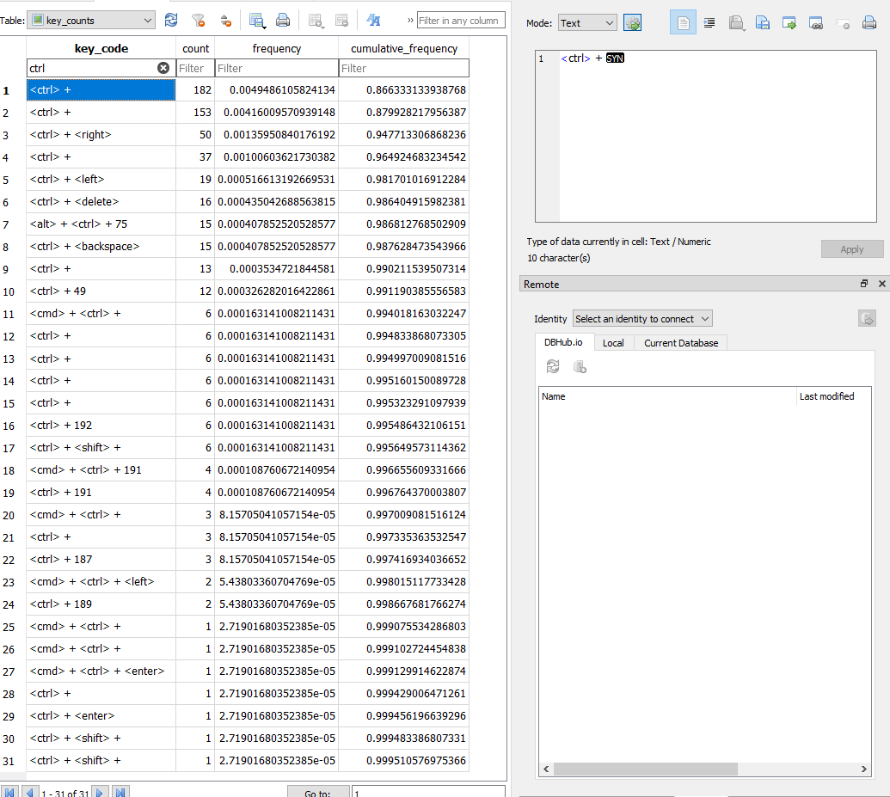
Task: Select the '<cmd> + <ctrl> + <enter>' cell
Action: [x=101, y=671]
